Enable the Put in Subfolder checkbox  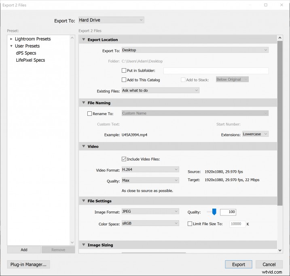pos(124,71)
